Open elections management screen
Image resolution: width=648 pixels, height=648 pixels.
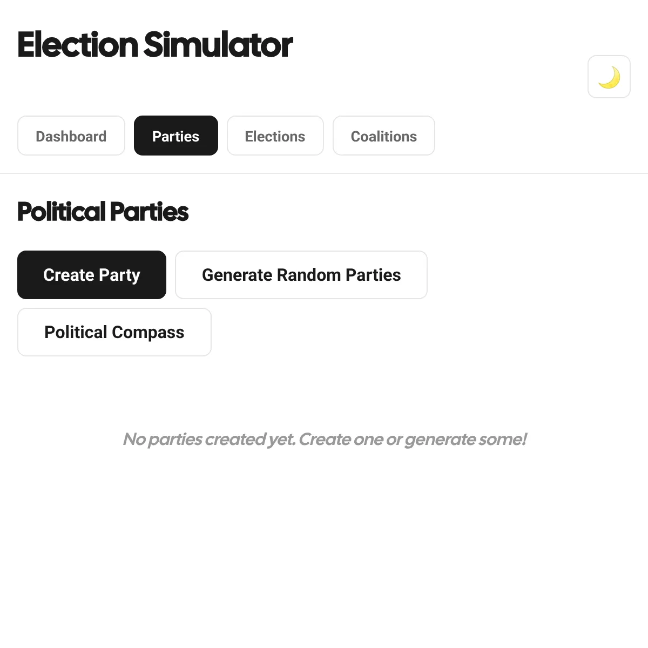275,136
